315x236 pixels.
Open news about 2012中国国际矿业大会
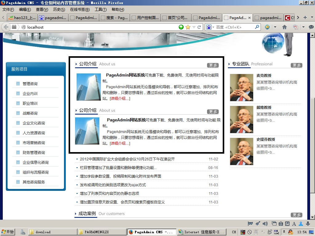[x=127, y=159]
